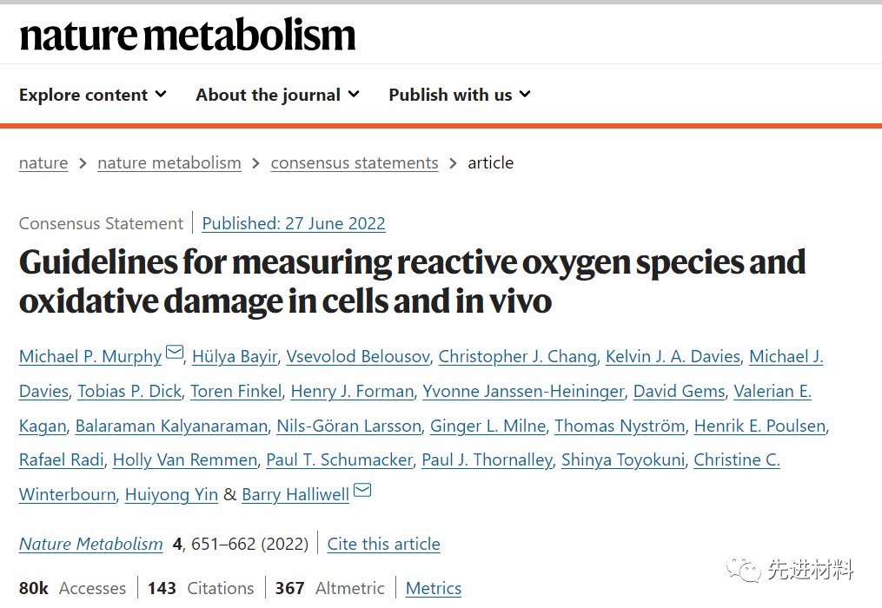Open the nature metabolism breadcrumb
This screenshot has height=608, width=882.
pos(169,163)
